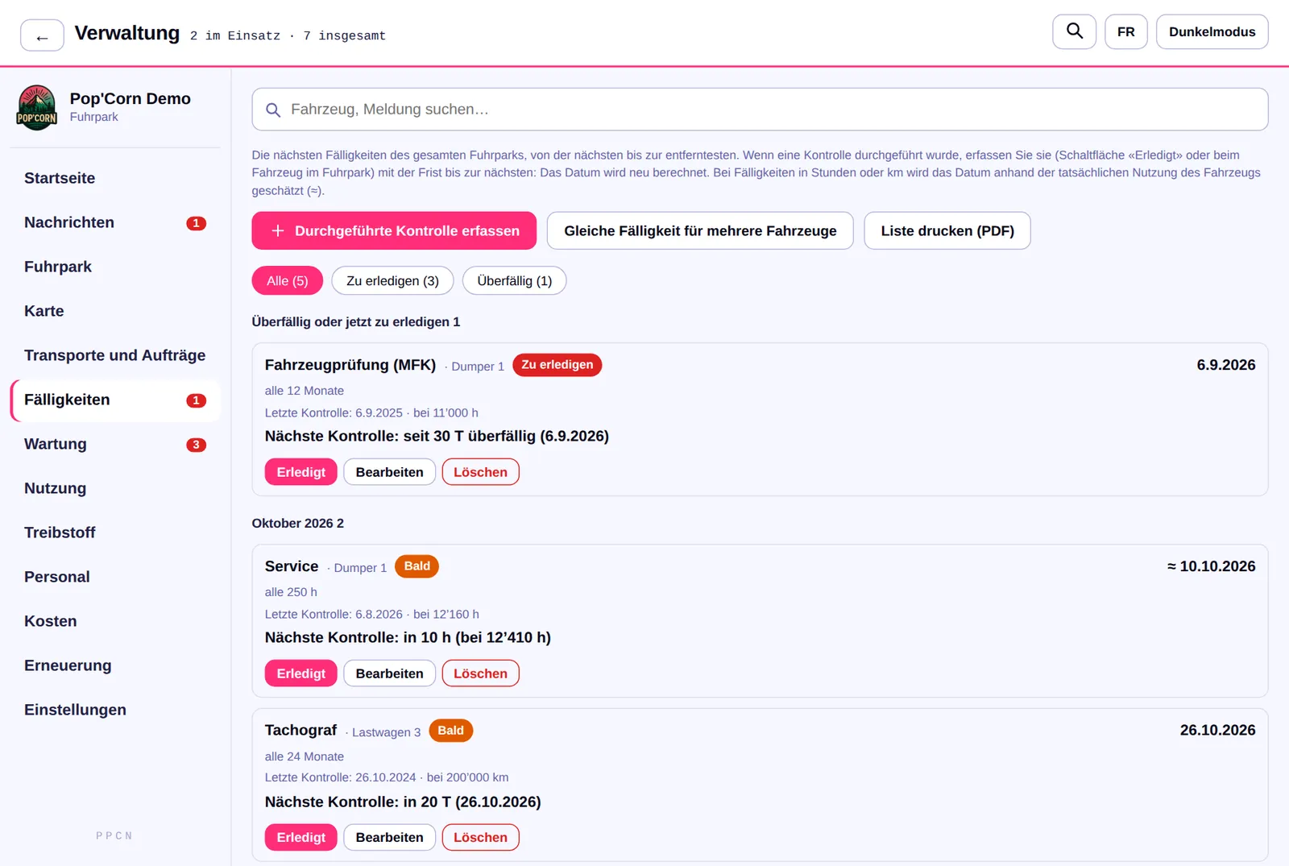
Task: Open Erneuerung section
Action: (x=115, y=665)
